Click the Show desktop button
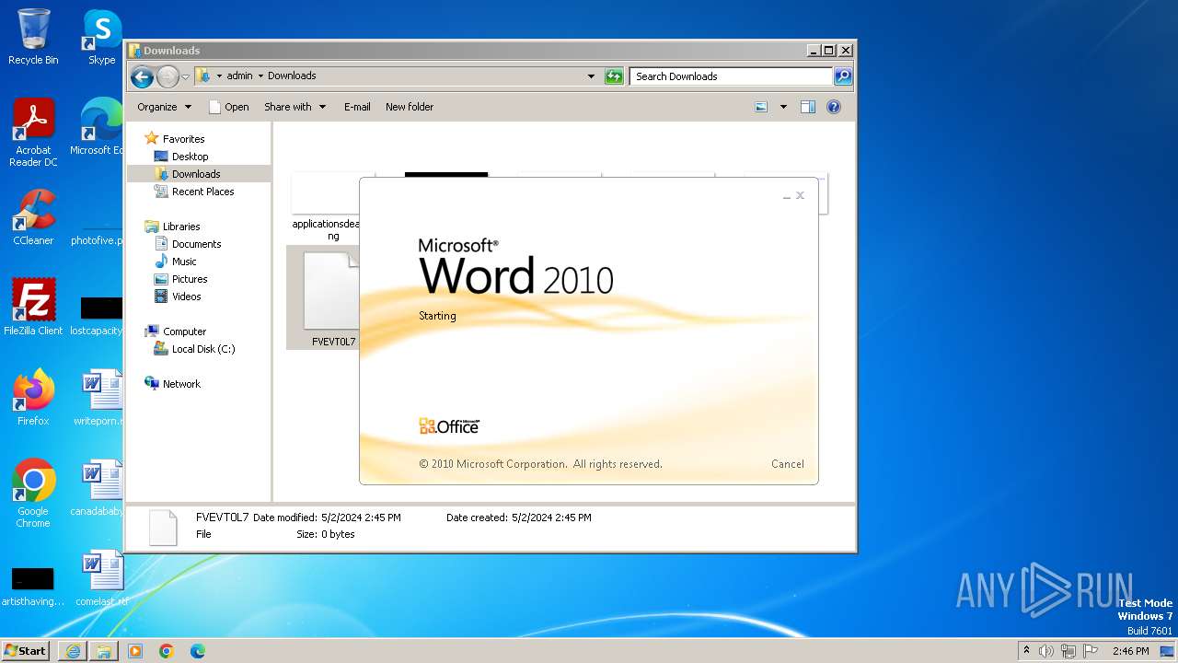Viewport: 1178px width, 663px height. [x=1167, y=651]
